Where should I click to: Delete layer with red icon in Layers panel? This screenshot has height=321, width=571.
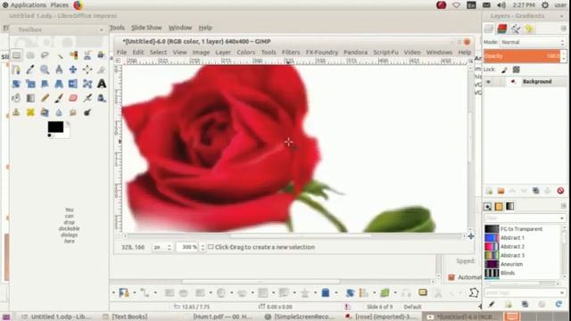tap(560, 191)
